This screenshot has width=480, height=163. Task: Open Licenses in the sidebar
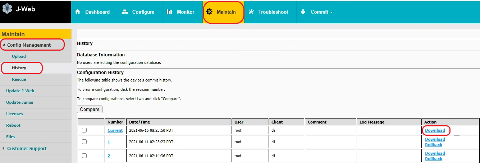[14, 114]
